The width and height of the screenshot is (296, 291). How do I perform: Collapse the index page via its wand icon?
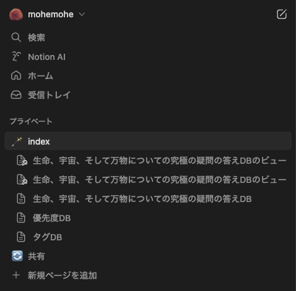[x=17, y=141]
